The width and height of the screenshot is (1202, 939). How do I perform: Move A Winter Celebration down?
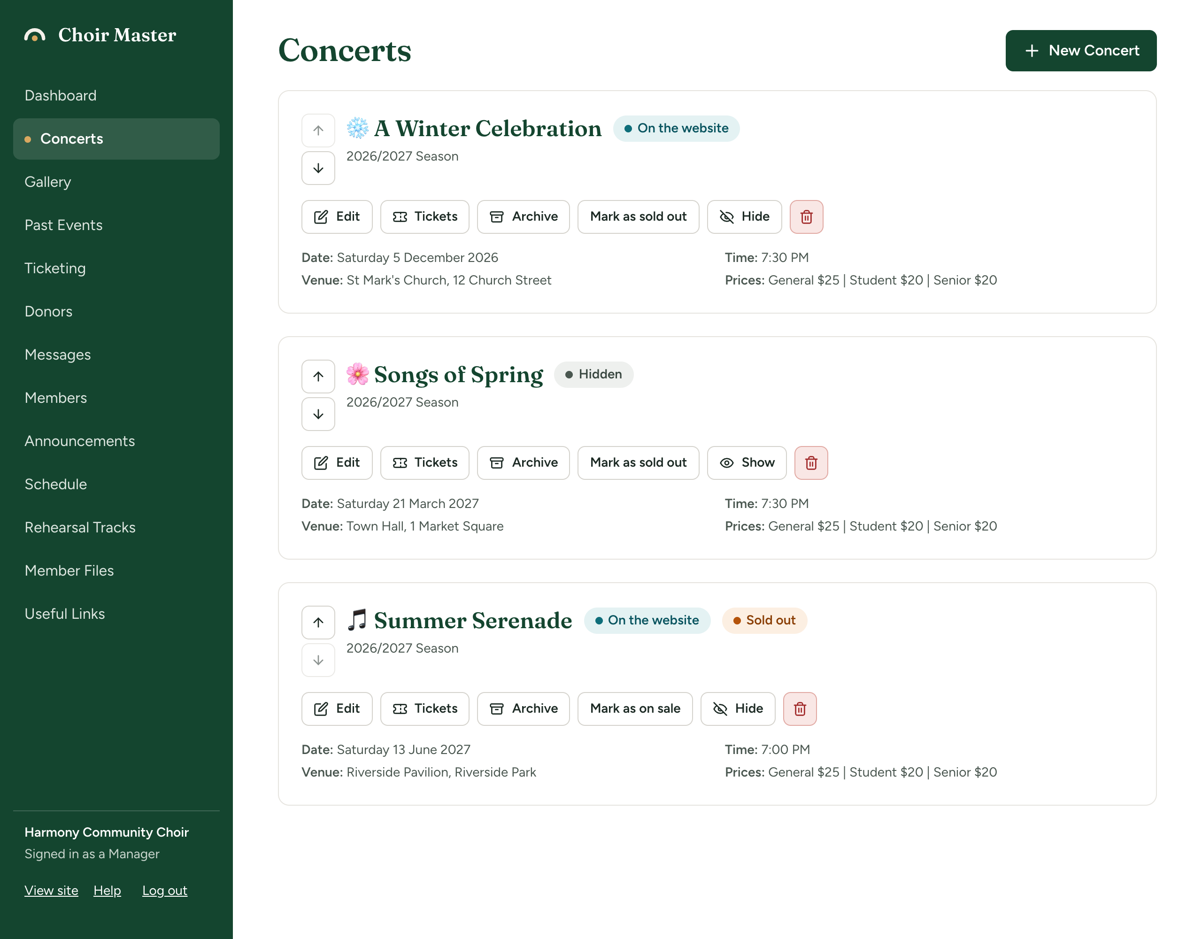point(318,169)
